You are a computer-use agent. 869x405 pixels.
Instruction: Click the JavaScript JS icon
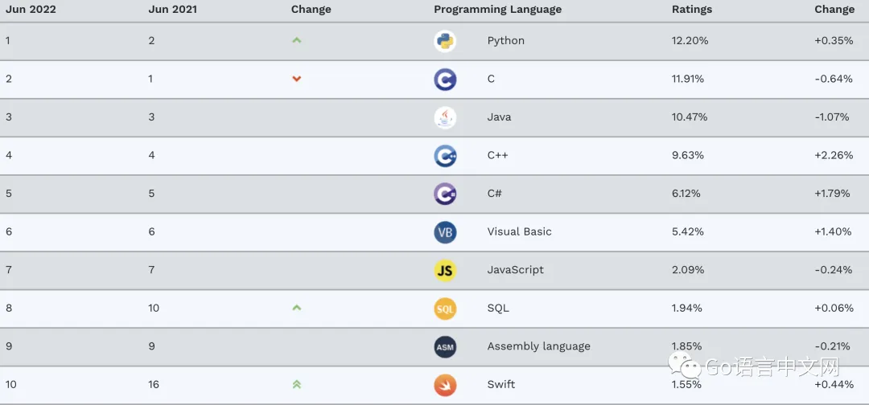445,270
